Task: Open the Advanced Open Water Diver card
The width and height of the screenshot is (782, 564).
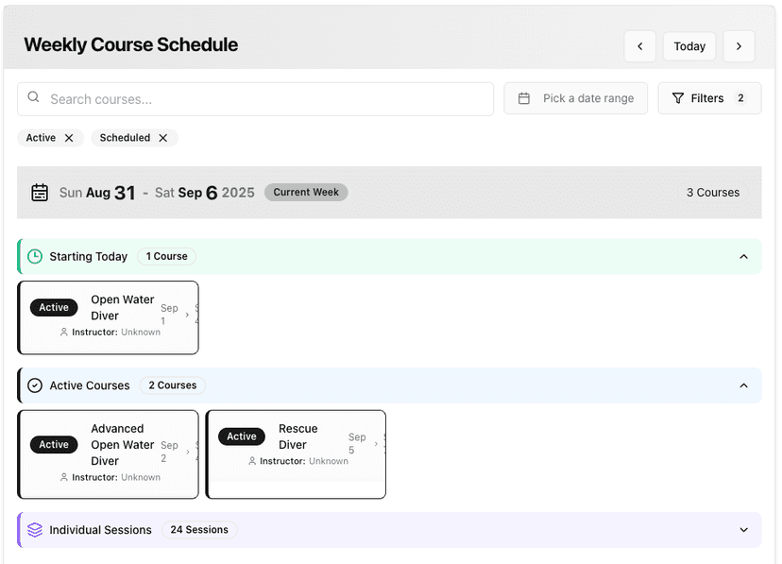Action: (x=109, y=454)
